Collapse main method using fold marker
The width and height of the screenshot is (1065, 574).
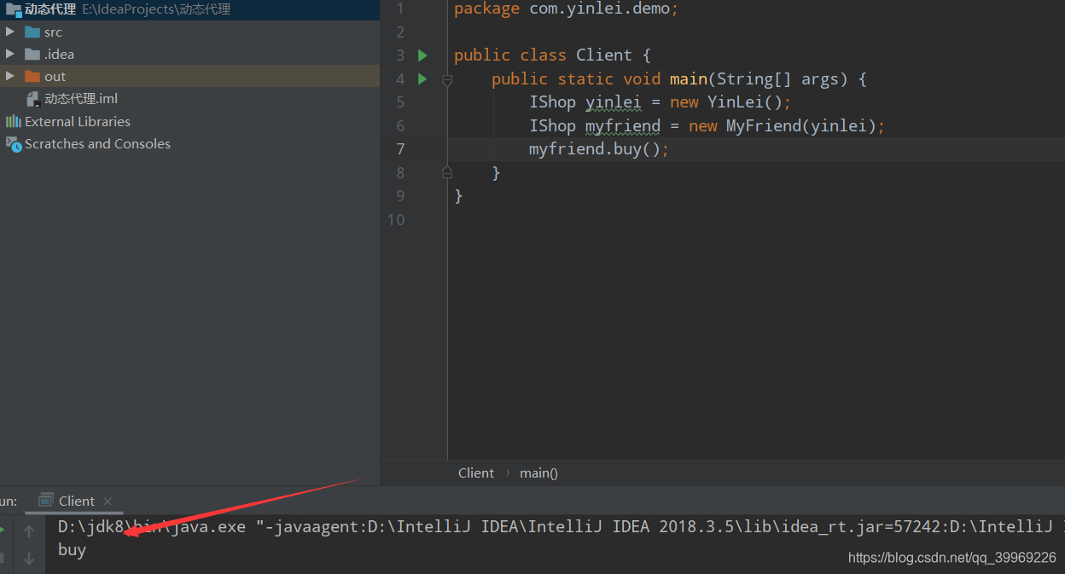click(447, 78)
